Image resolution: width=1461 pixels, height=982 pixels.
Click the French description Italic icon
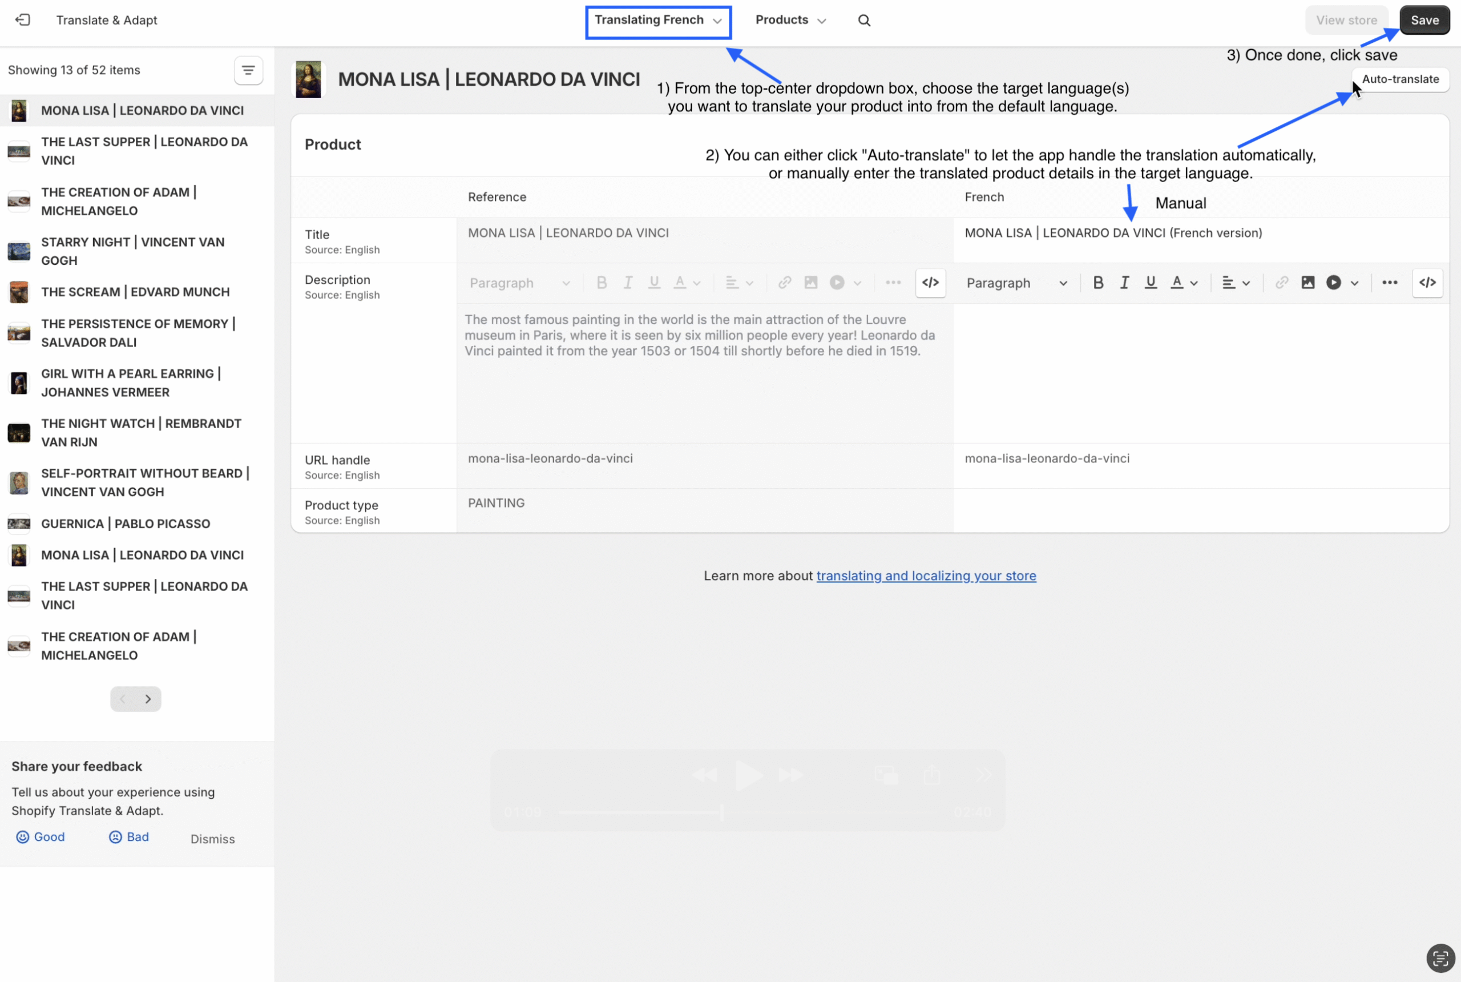(1124, 283)
